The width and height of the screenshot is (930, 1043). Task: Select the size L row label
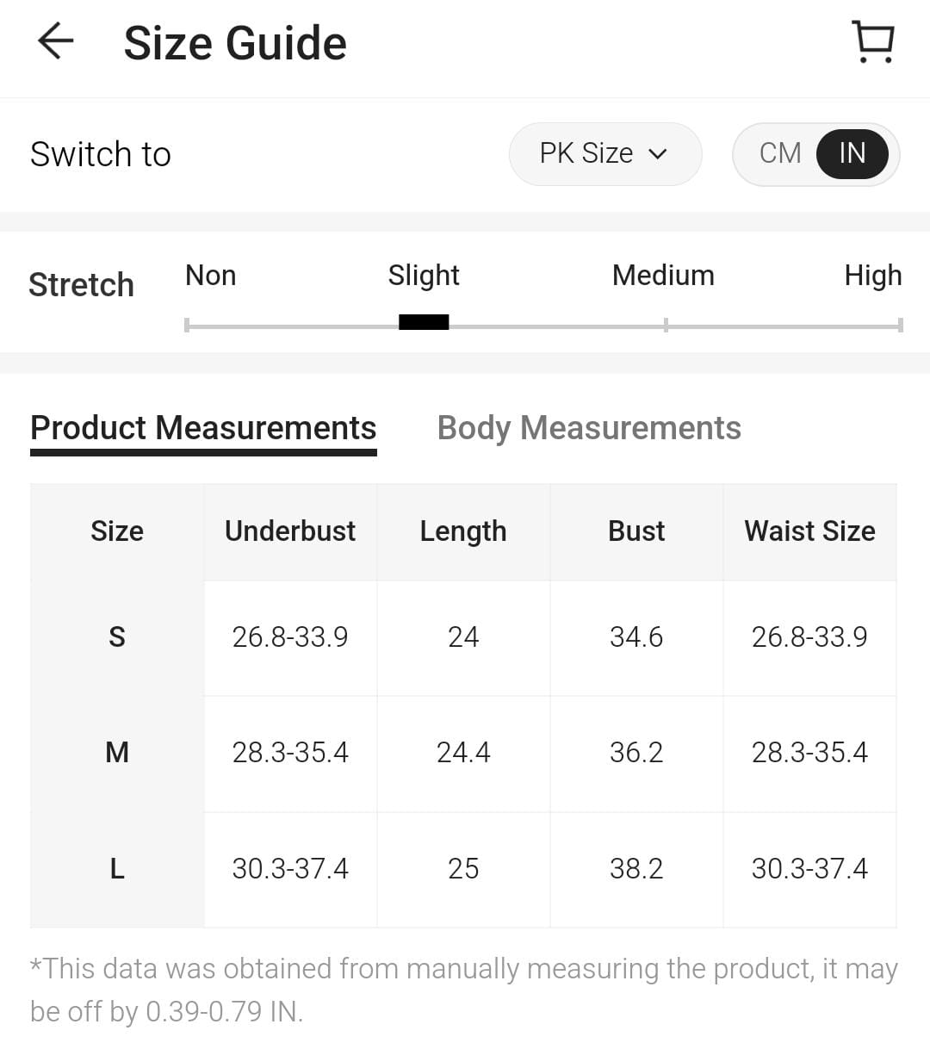(117, 868)
